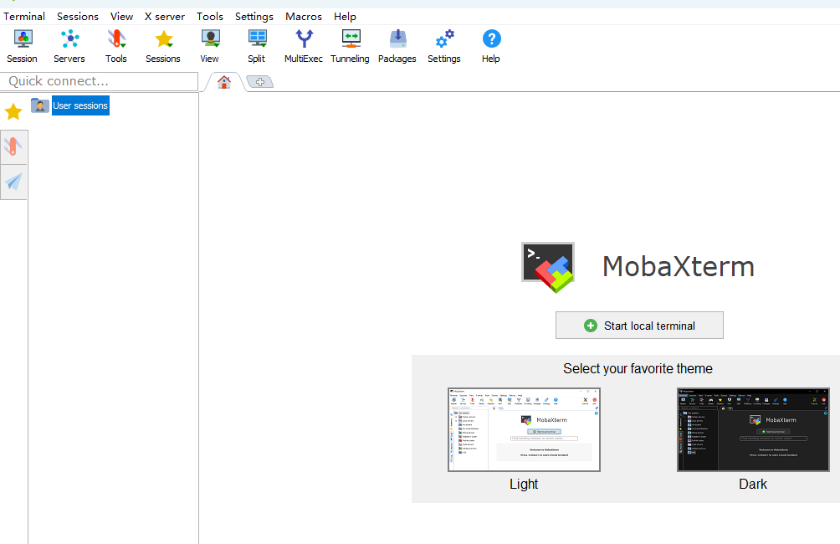Image resolution: width=840 pixels, height=544 pixels.
Task: Open the Help menu
Action: point(345,17)
